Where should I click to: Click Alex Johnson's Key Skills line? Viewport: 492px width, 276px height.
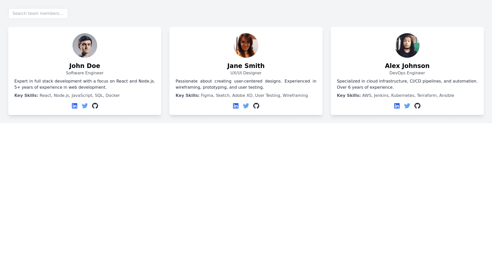click(x=395, y=96)
